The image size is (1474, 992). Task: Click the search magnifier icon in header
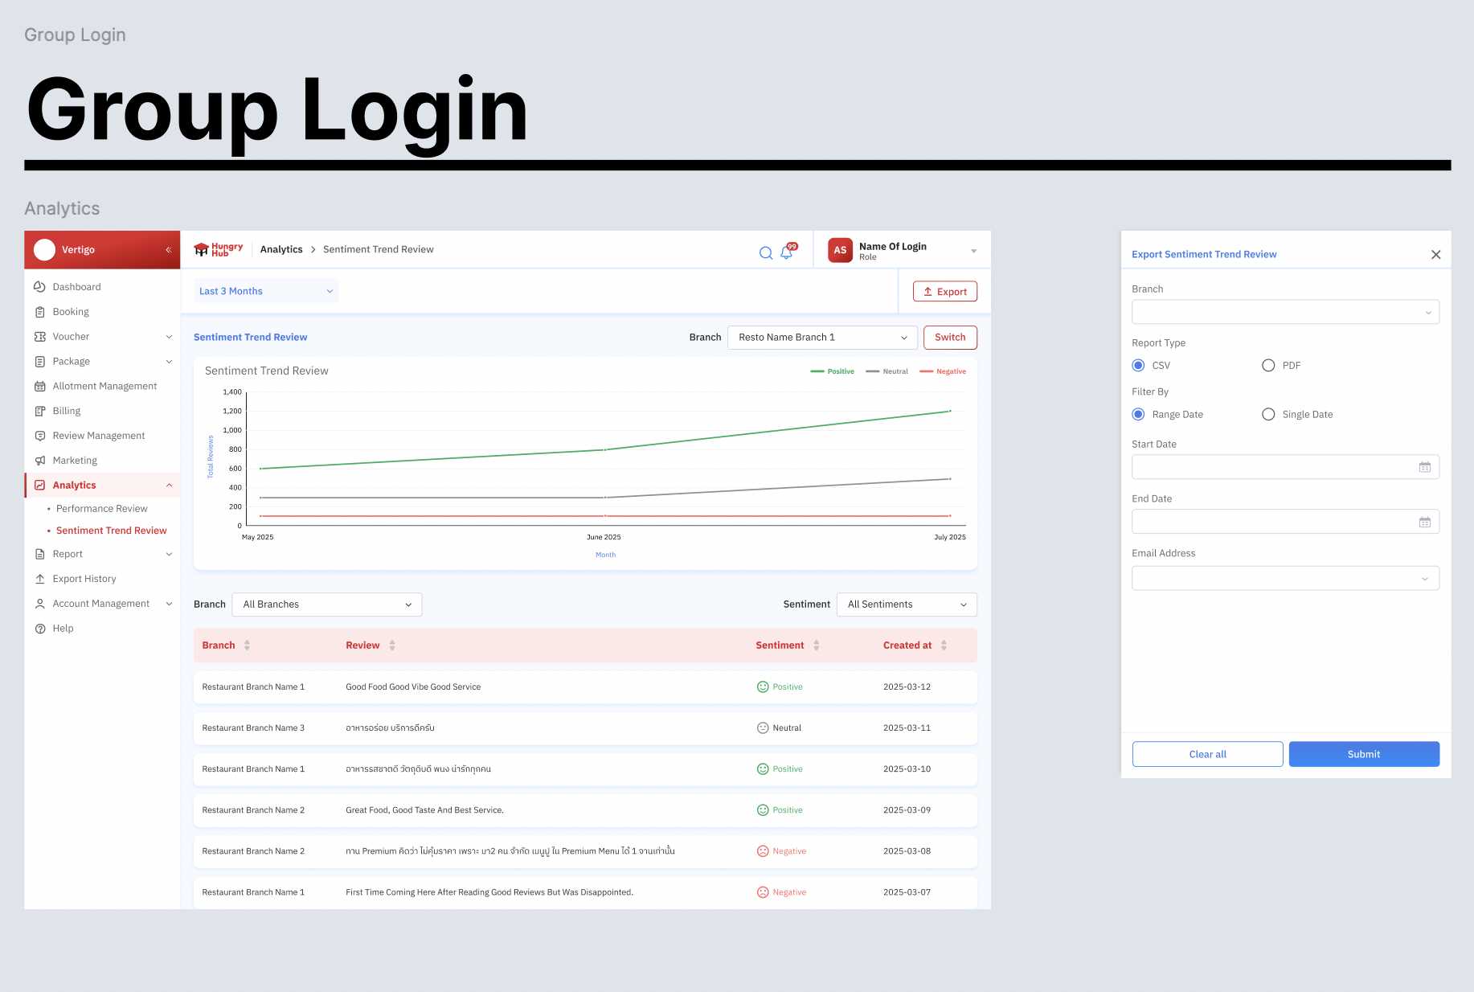coord(765,253)
